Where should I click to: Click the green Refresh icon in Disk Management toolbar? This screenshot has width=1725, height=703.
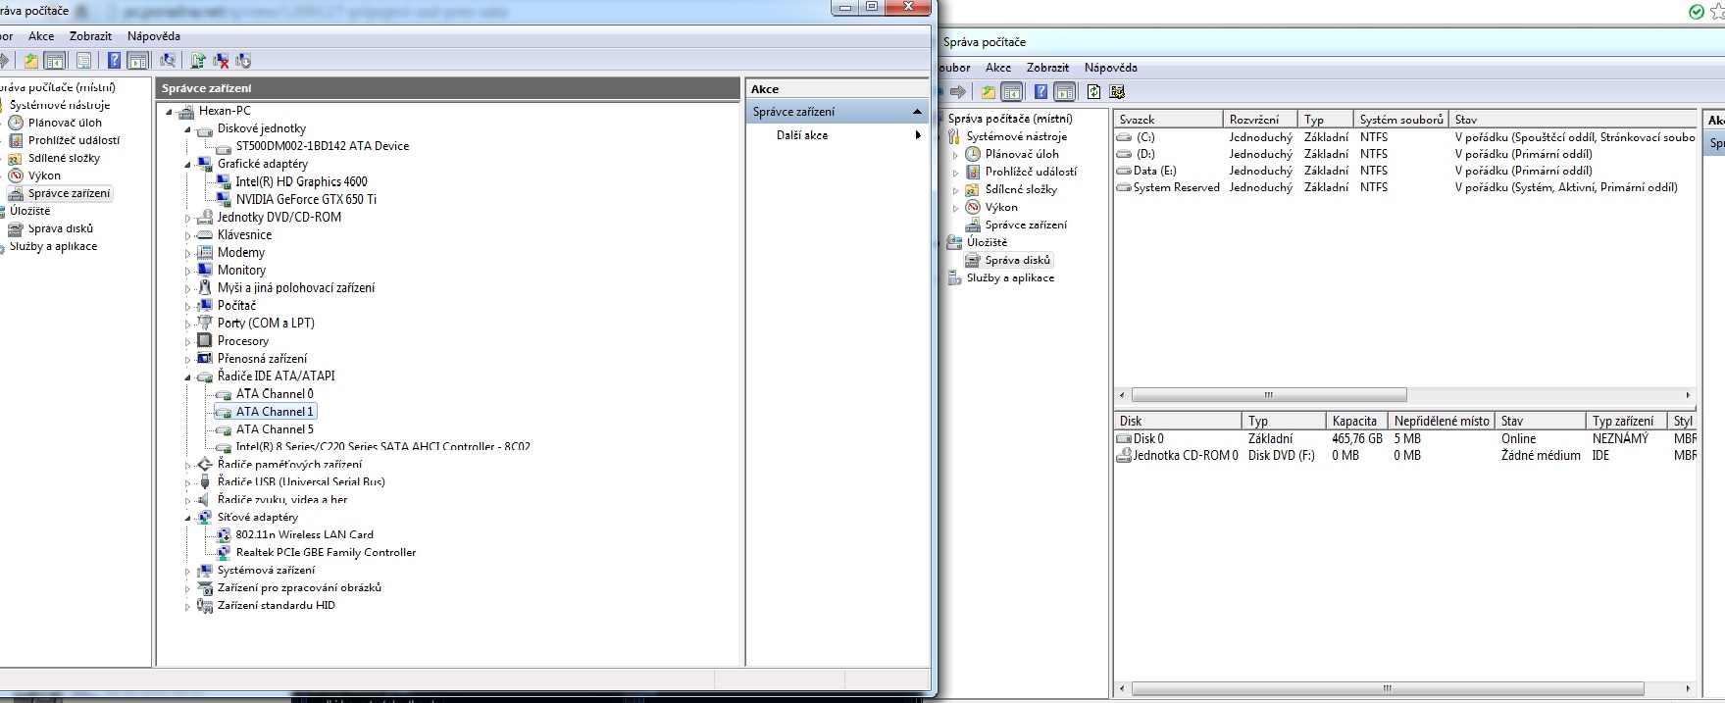tap(1093, 92)
